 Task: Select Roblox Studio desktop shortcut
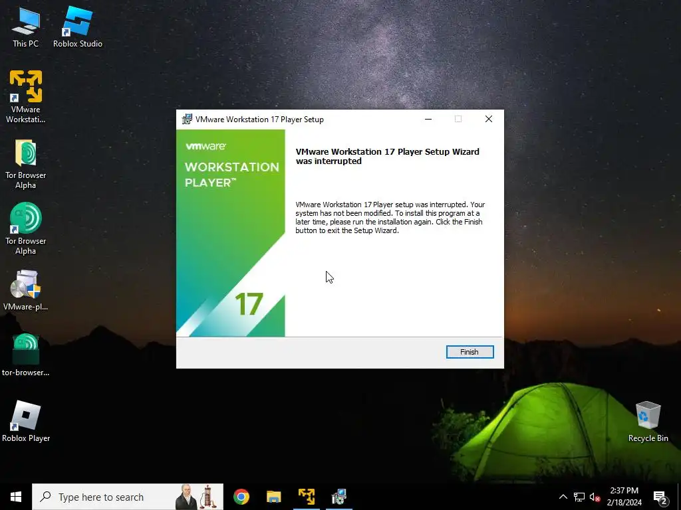77,27
